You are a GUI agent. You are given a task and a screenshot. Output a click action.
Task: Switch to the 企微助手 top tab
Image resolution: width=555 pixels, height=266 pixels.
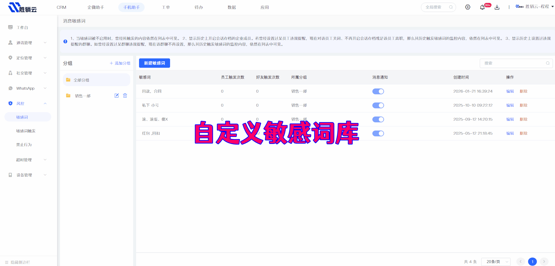pos(95,7)
